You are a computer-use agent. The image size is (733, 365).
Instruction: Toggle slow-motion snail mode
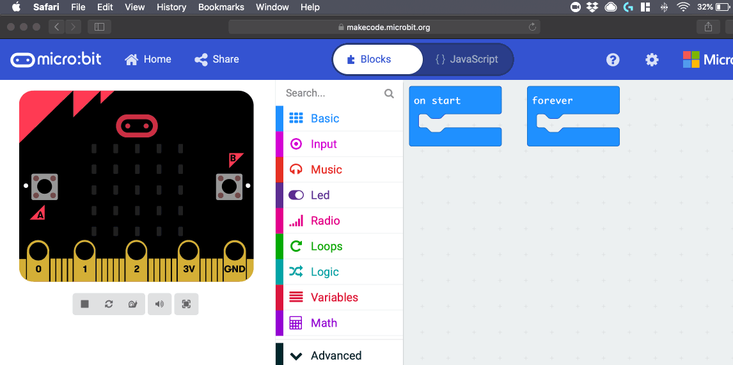point(133,304)
